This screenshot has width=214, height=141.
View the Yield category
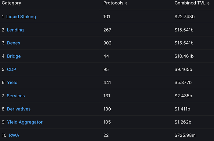(x=12, y=83)
